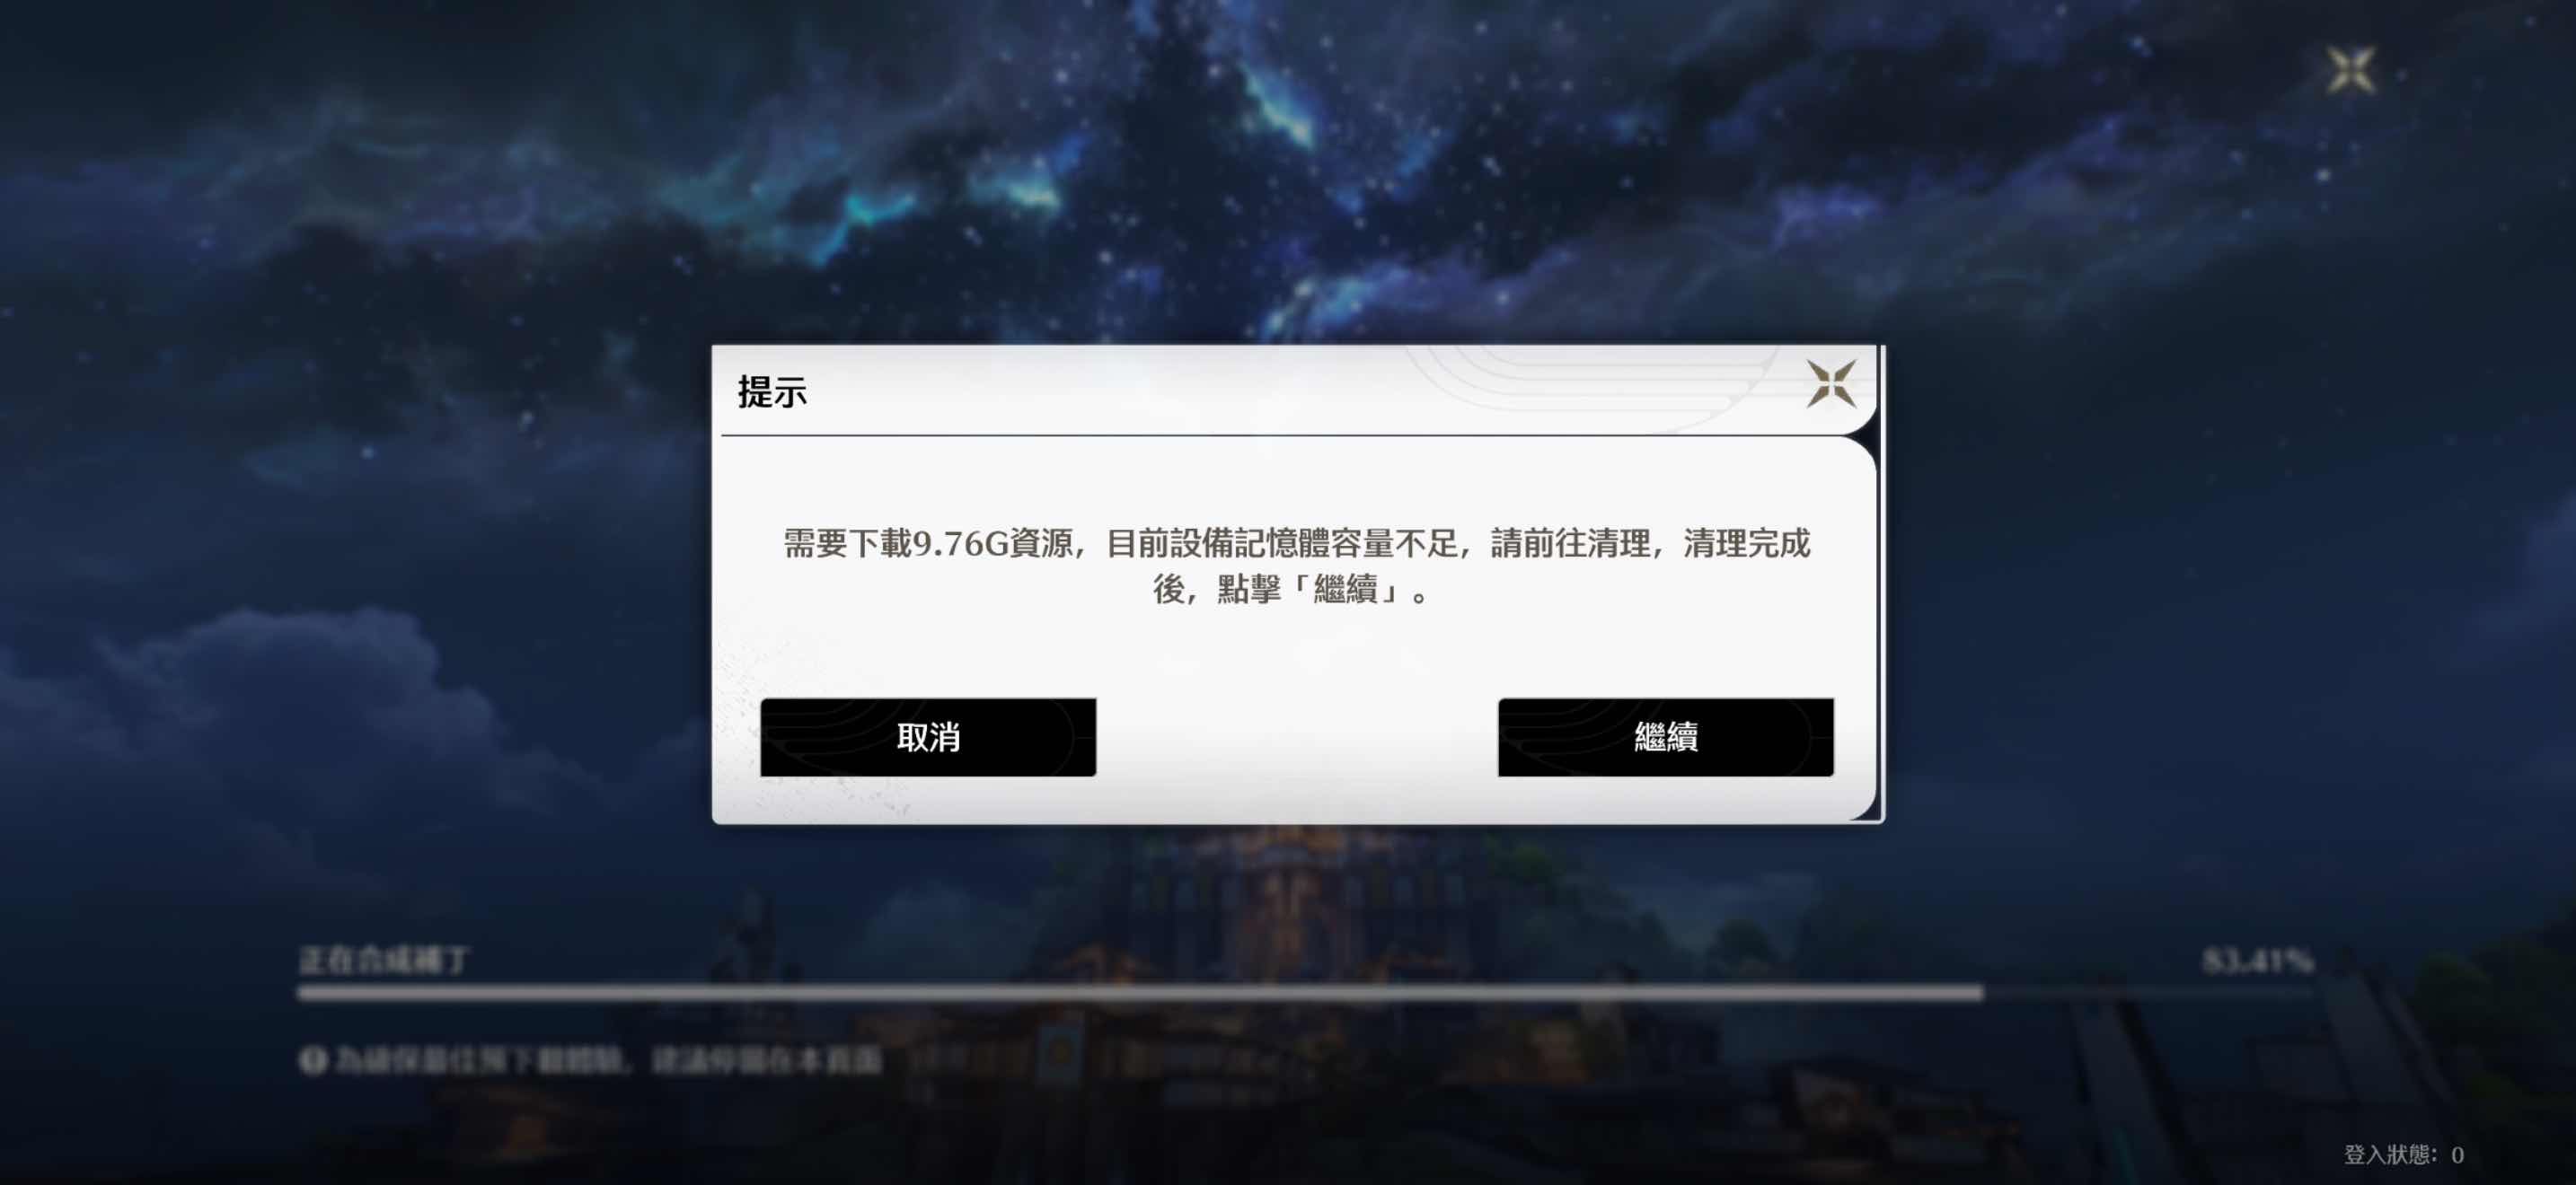Click the unfilled end of the progress bar

pyautogui.click(x=2148, y=992)
